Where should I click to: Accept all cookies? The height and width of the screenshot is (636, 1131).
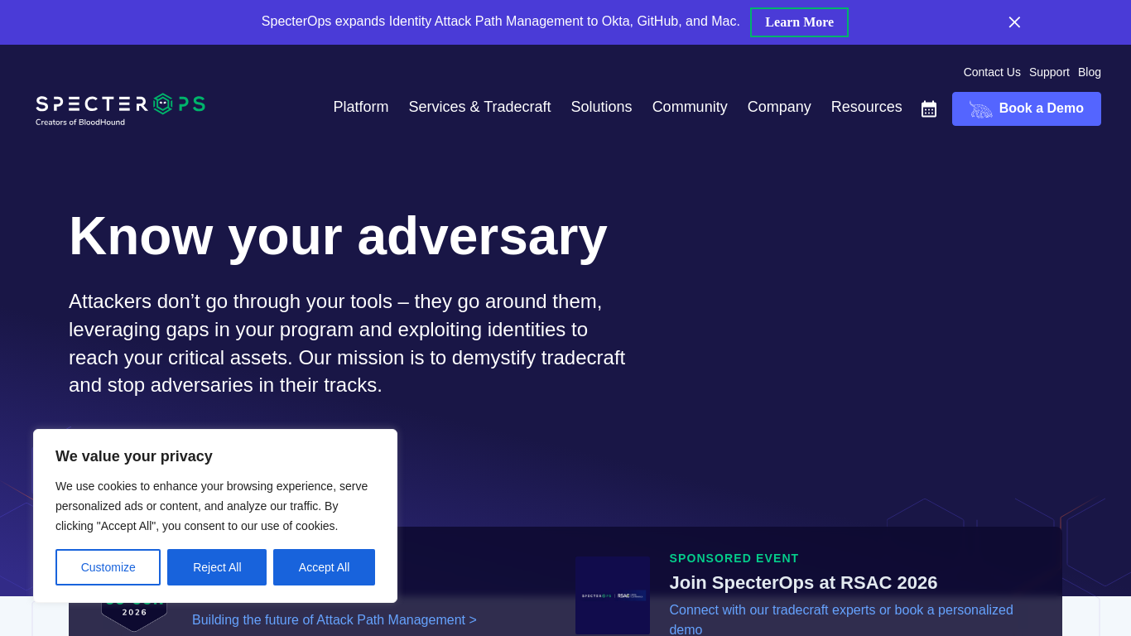pyautogui.click(x=324, y=567)
